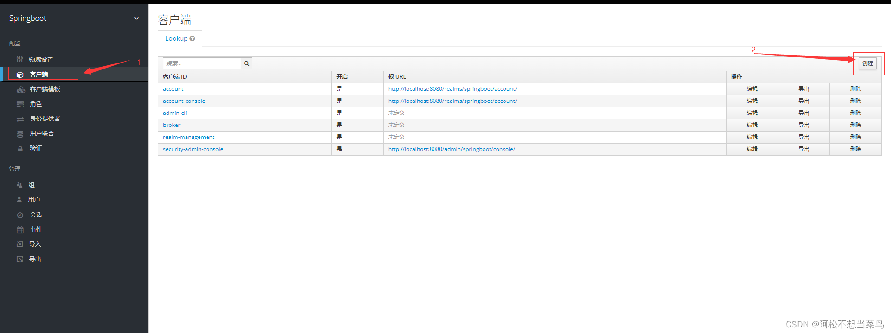Click 编辑 for the account row
Image resolution: width=891 pixels, height=333 pixels.
point(752,89)
